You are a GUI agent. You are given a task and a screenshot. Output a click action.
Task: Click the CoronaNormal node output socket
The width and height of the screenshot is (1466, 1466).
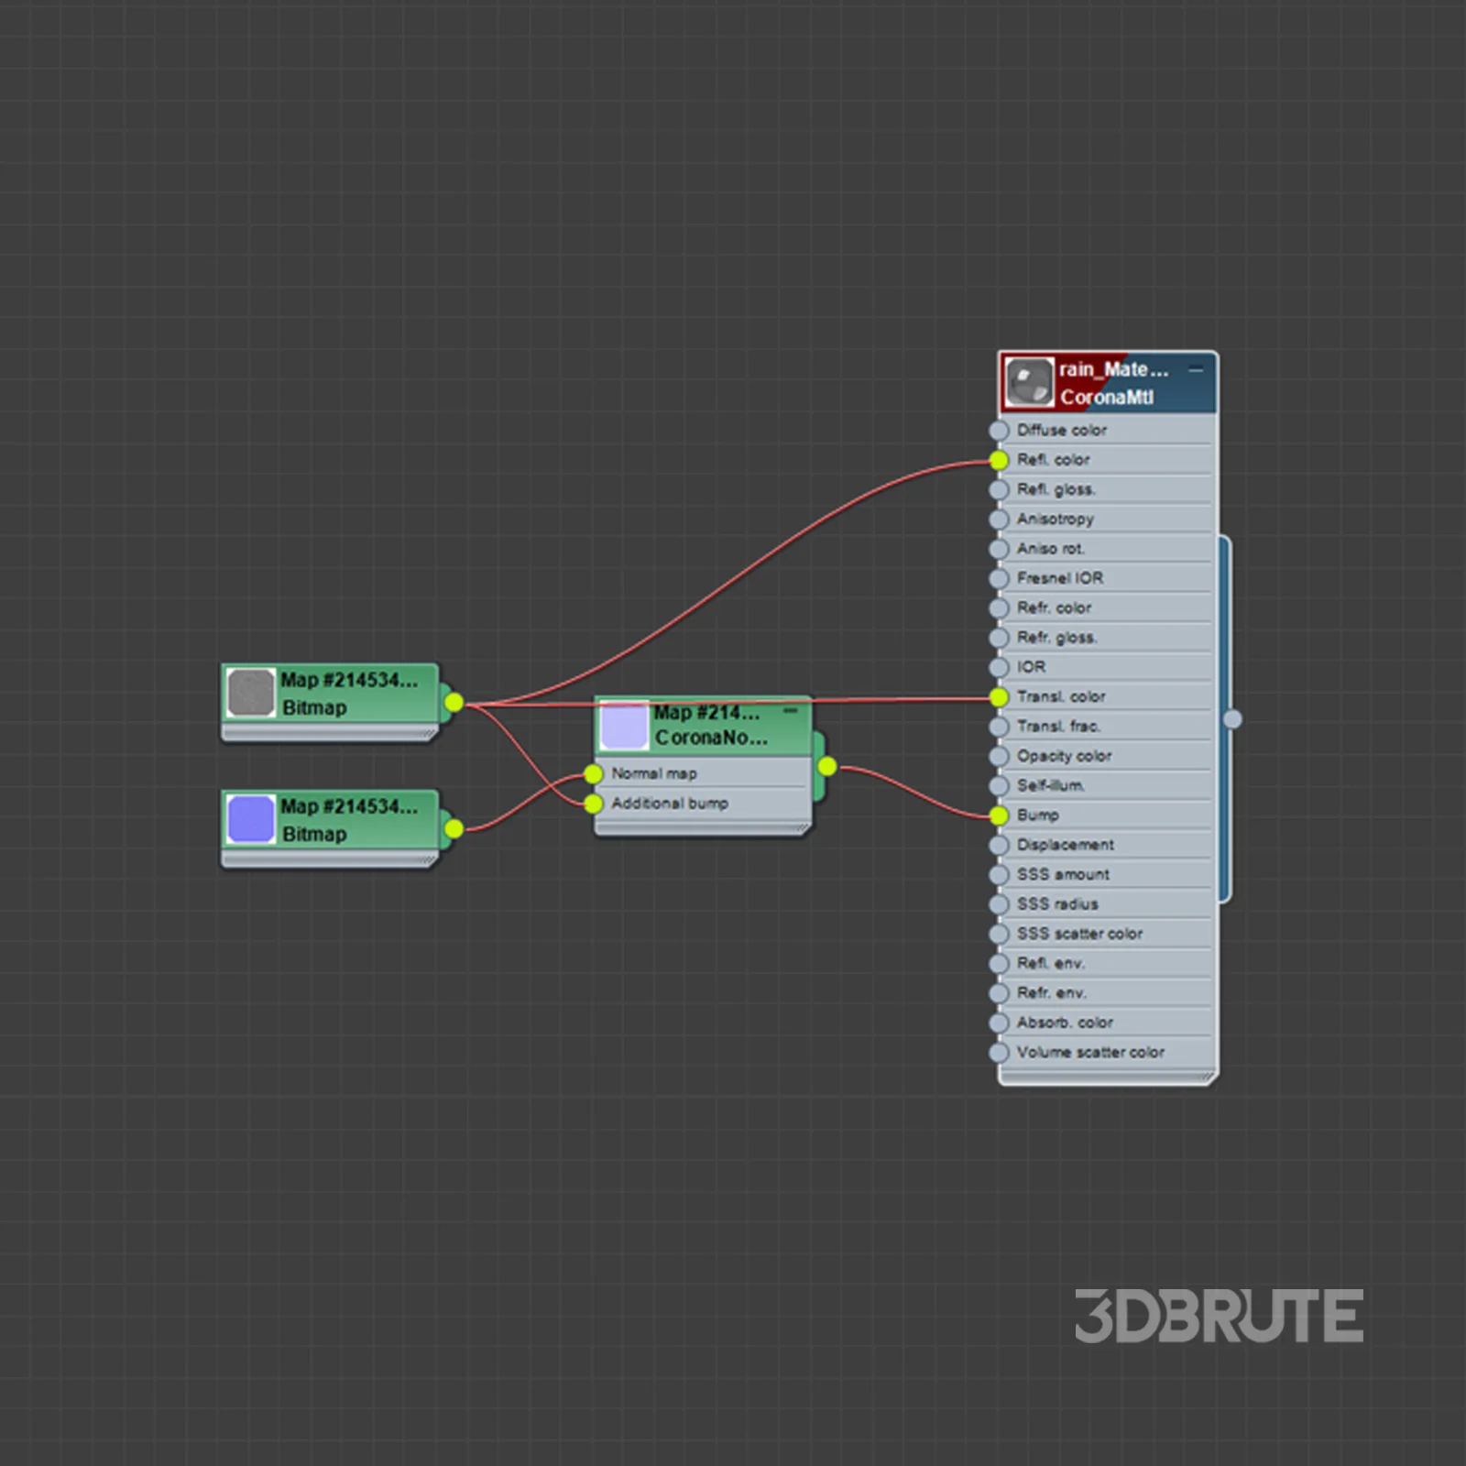pyautogui.click(x=826, y=767)
